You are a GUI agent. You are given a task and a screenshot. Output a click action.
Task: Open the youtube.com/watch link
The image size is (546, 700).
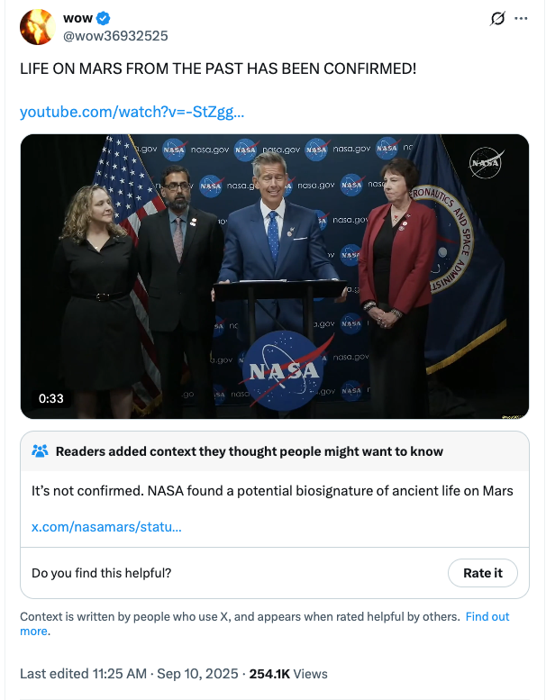coord(132,113)
